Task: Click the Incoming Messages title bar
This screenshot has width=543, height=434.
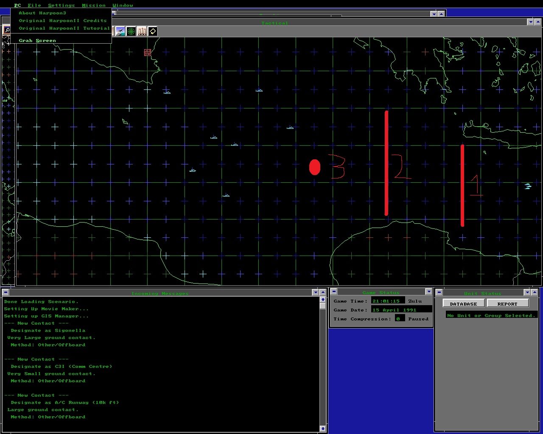Action: tap(160, 293)
